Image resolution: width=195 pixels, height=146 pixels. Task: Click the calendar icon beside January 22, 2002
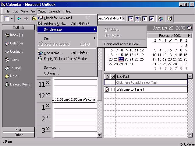coord(190,28)
